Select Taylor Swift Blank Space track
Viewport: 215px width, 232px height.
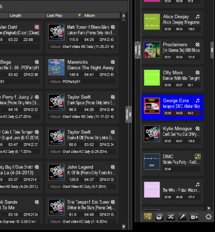click(x=82, y=107)
